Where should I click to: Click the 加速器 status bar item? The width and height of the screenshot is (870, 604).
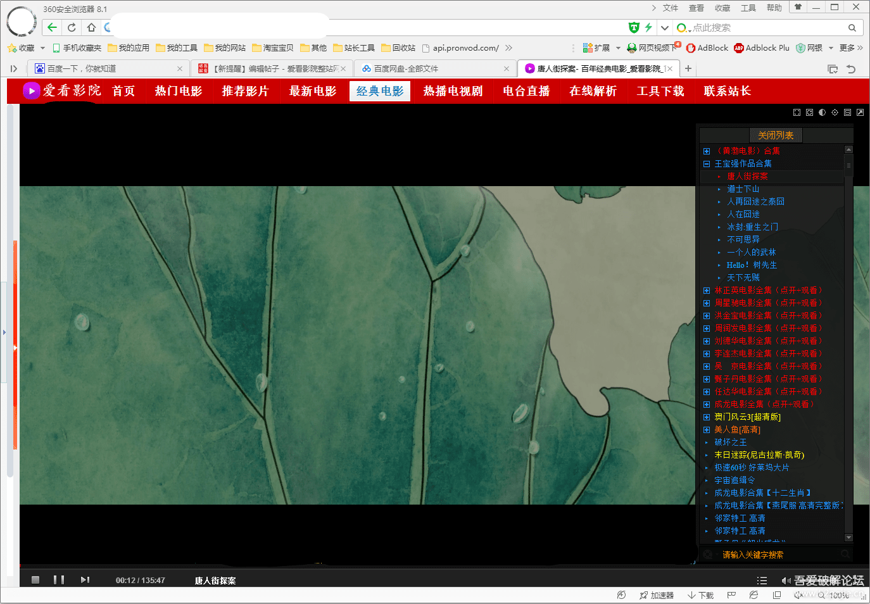tap(657, 595)
